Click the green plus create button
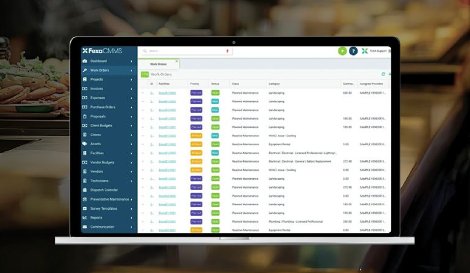 tap(342, 51)
